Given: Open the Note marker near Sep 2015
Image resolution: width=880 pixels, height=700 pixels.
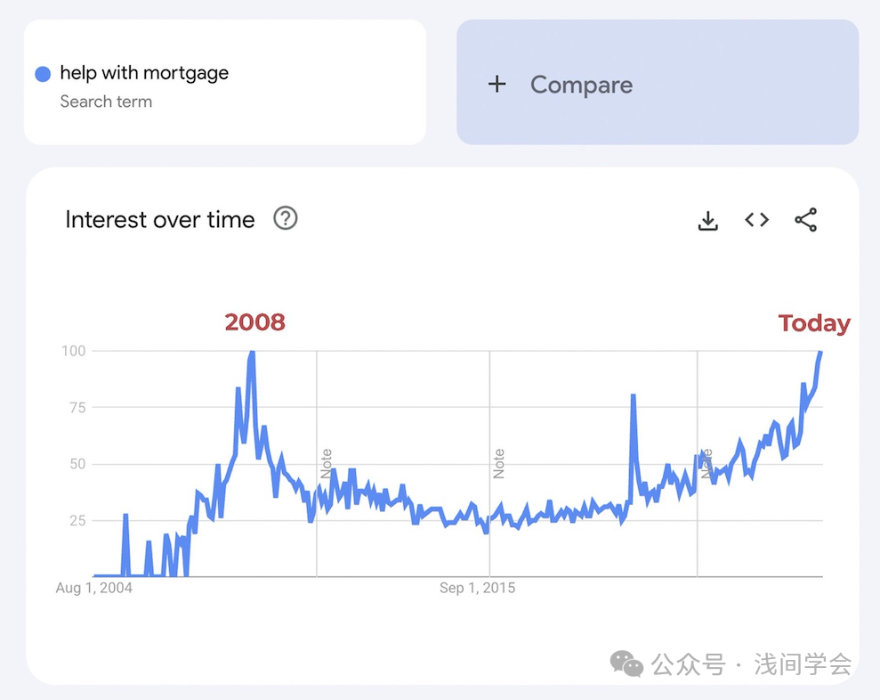Looking at the screenshot, I should tap(498, 463).
